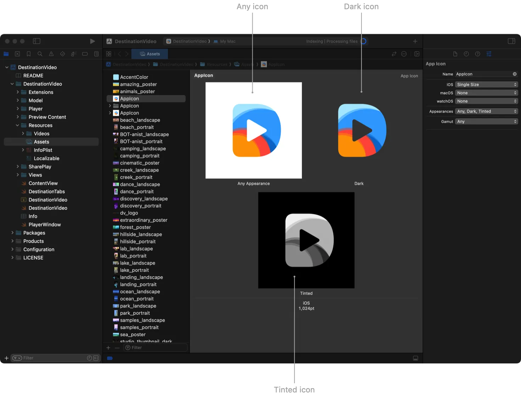Click the Run (play) button in toolbar
Screen dimensions: 521x396
coord(92,41)
